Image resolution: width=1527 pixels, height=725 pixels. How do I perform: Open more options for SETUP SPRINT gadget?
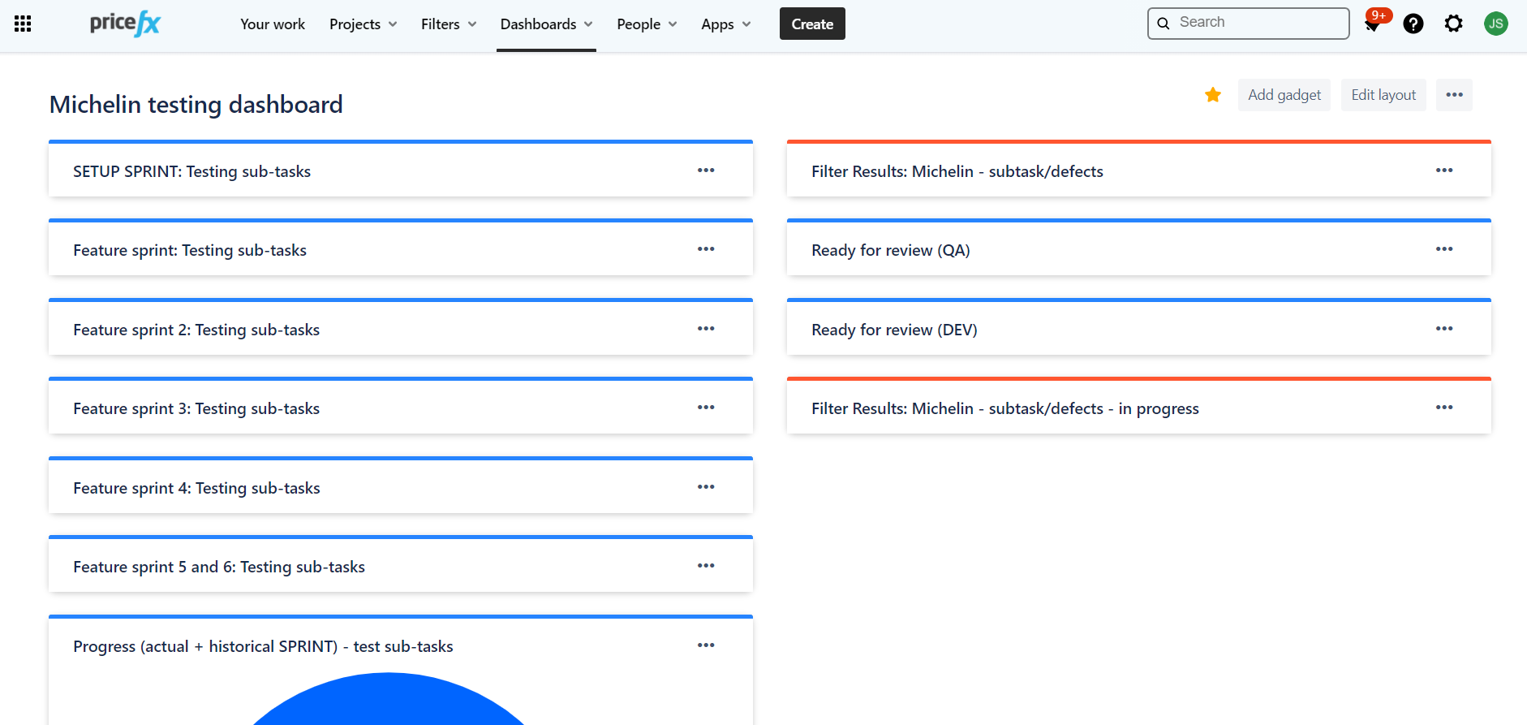(706, 170)
